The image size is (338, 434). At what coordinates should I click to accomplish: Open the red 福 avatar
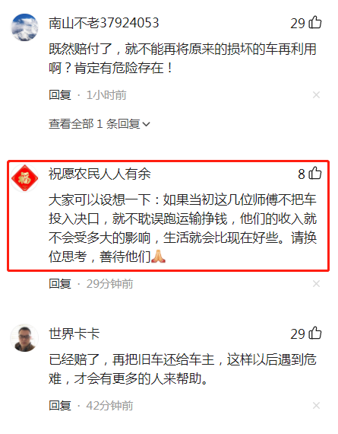click(24, 178)
